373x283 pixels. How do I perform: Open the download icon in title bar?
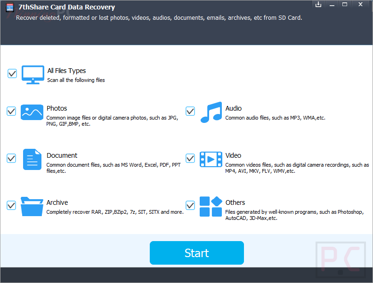coord(318,5)
